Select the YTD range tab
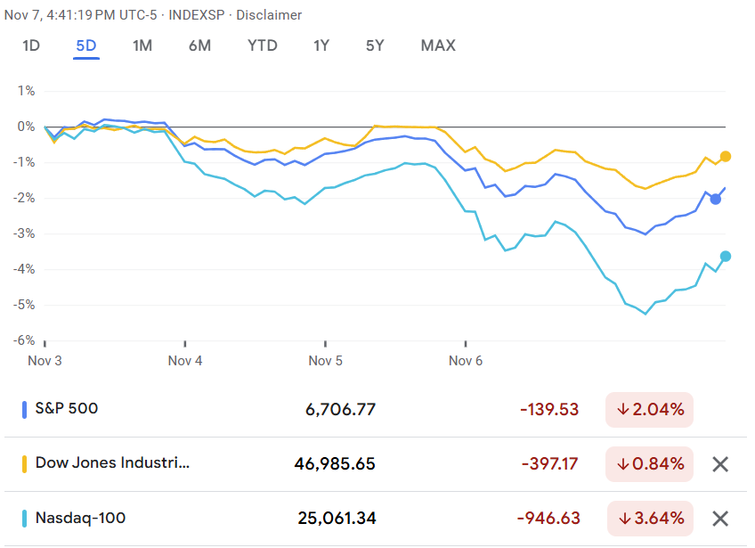The height and width of the screenshot is (548, 755). [x=263, y=45]
